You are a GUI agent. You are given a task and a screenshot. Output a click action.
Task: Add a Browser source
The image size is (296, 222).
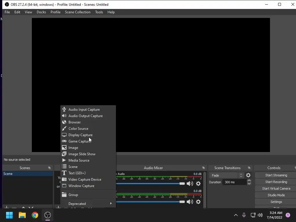pyautogui.click(x=88, y=122)
